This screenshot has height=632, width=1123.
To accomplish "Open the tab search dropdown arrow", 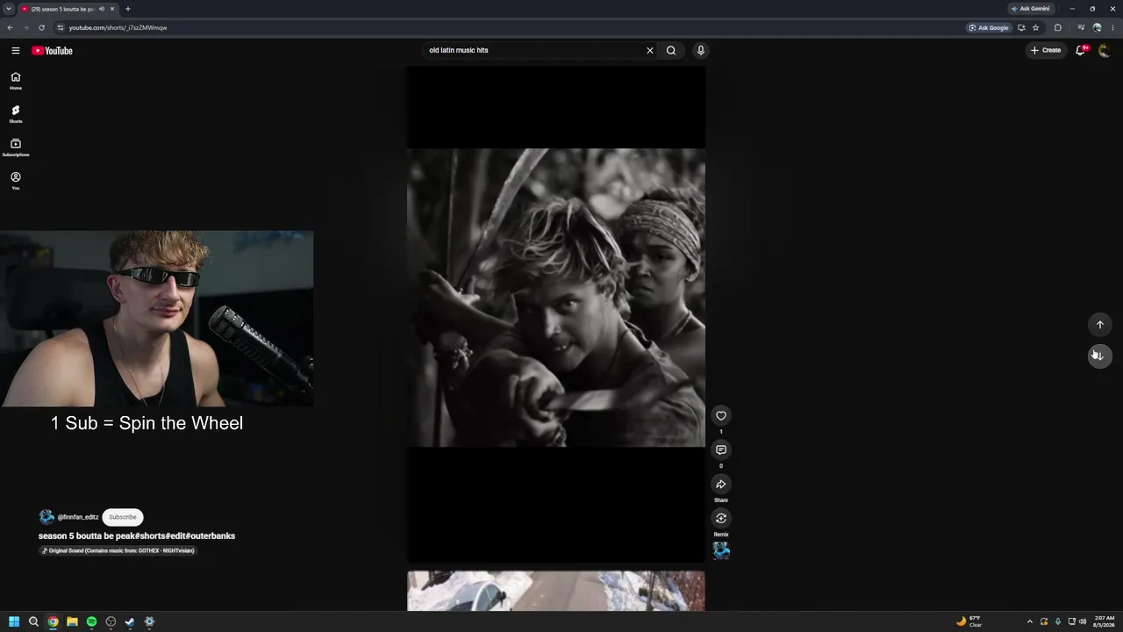I will [x=9, y=9].
